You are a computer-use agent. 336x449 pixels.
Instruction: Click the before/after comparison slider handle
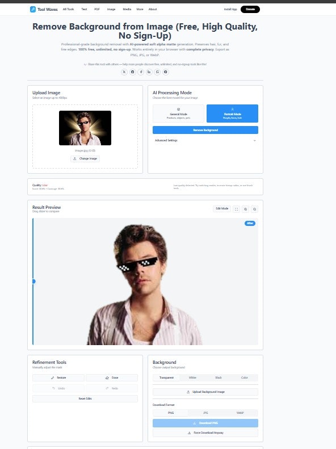pyautogui.click(x=34, y=282)
